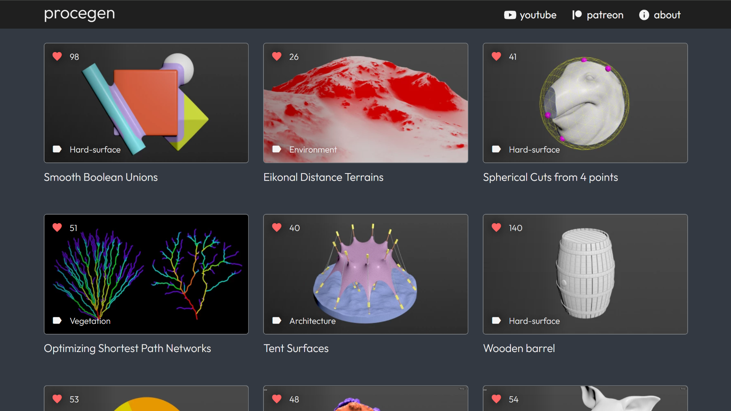Open the Spherical Cuts head model thumbnail
This screenshot has width=731, height=411.
click(584, 103)
